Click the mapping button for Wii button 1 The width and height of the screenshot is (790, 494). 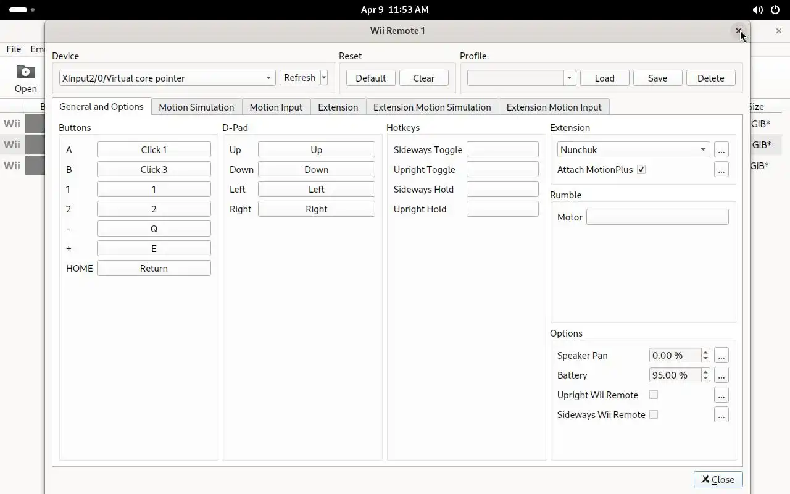(154, 189)
